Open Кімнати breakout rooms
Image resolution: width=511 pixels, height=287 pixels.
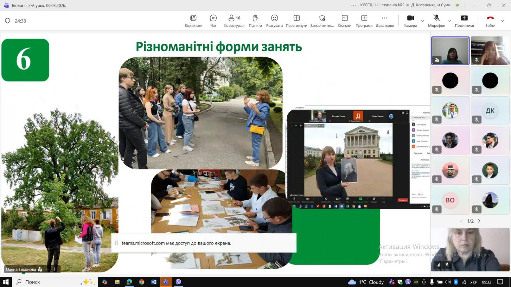[345, 21]
